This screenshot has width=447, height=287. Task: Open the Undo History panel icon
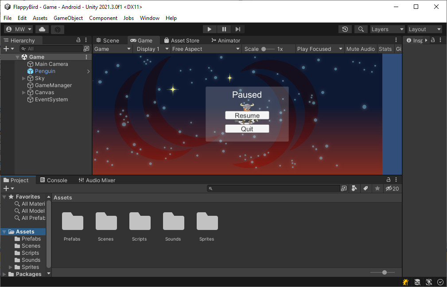[345, 29]
